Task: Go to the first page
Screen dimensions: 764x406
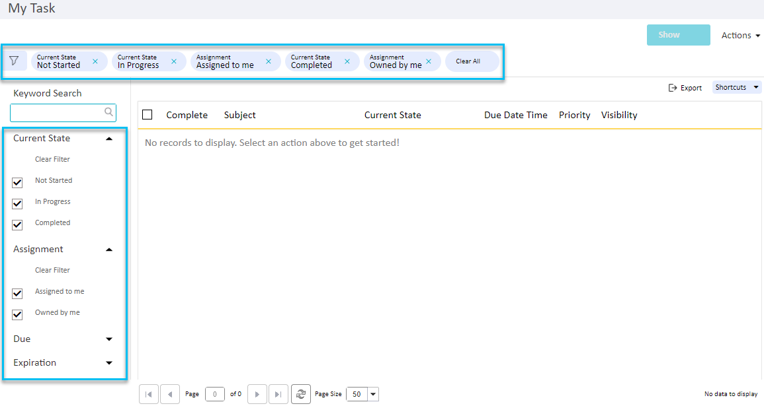Action: [149, 393]
